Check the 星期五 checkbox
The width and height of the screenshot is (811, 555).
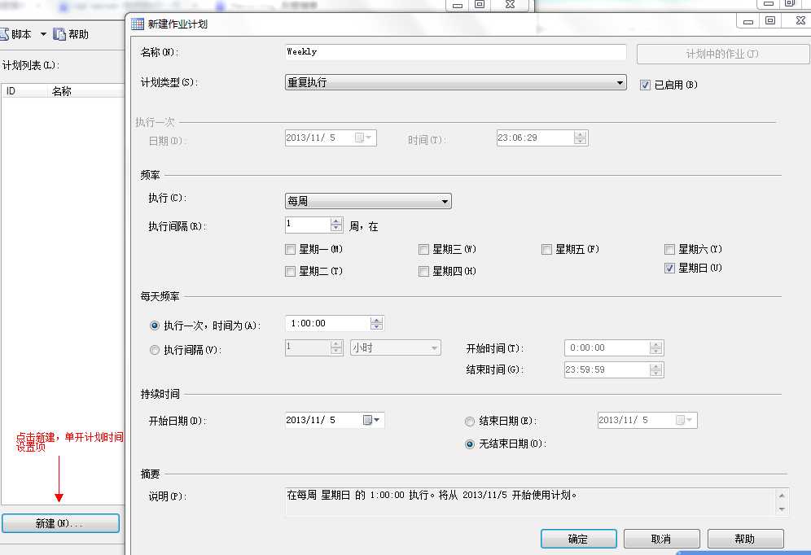(x=546, y=250)
